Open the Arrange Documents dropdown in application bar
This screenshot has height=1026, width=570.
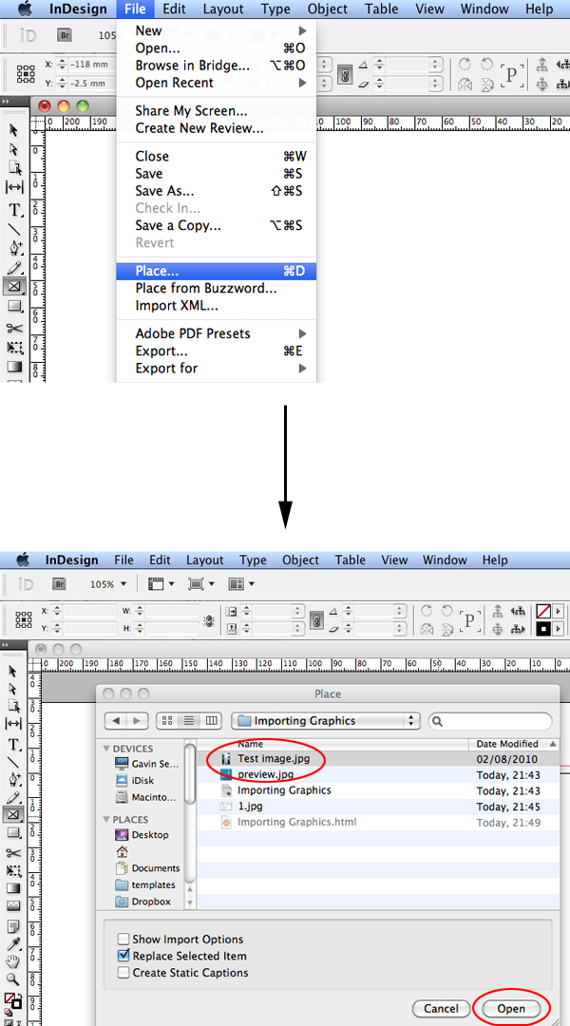pos(240,583)
